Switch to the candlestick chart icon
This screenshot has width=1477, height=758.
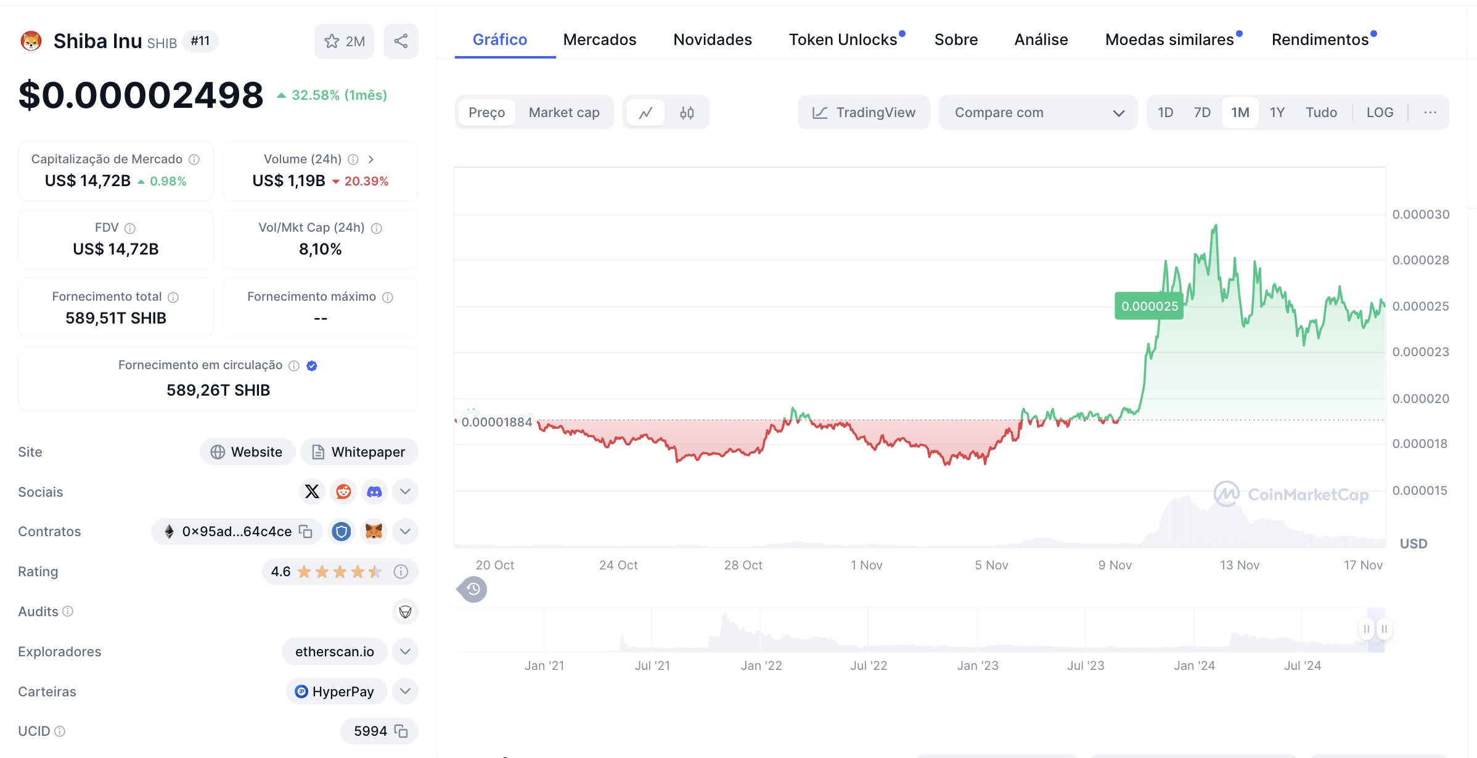pyautogui.click(x=687, y=113)
